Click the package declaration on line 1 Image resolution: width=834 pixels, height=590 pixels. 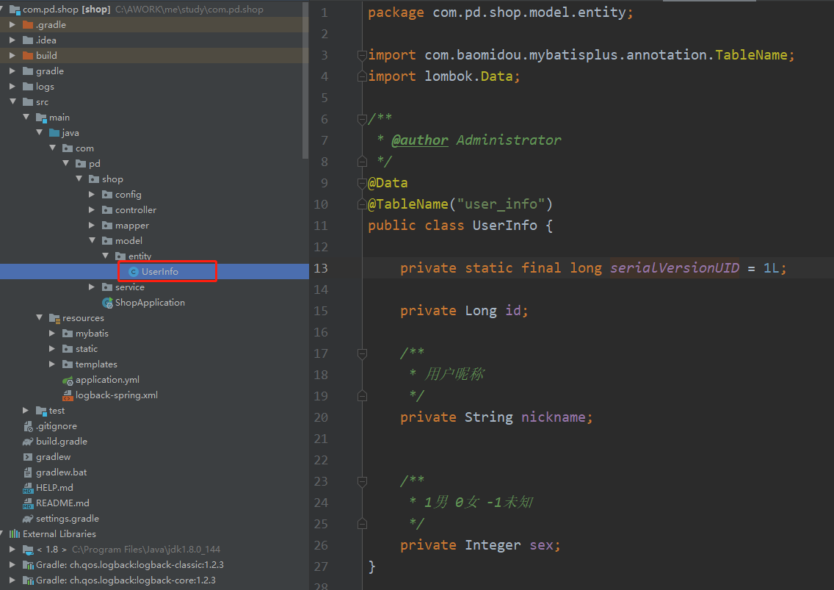501,12
